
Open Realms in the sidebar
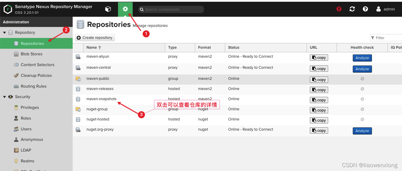36,161
